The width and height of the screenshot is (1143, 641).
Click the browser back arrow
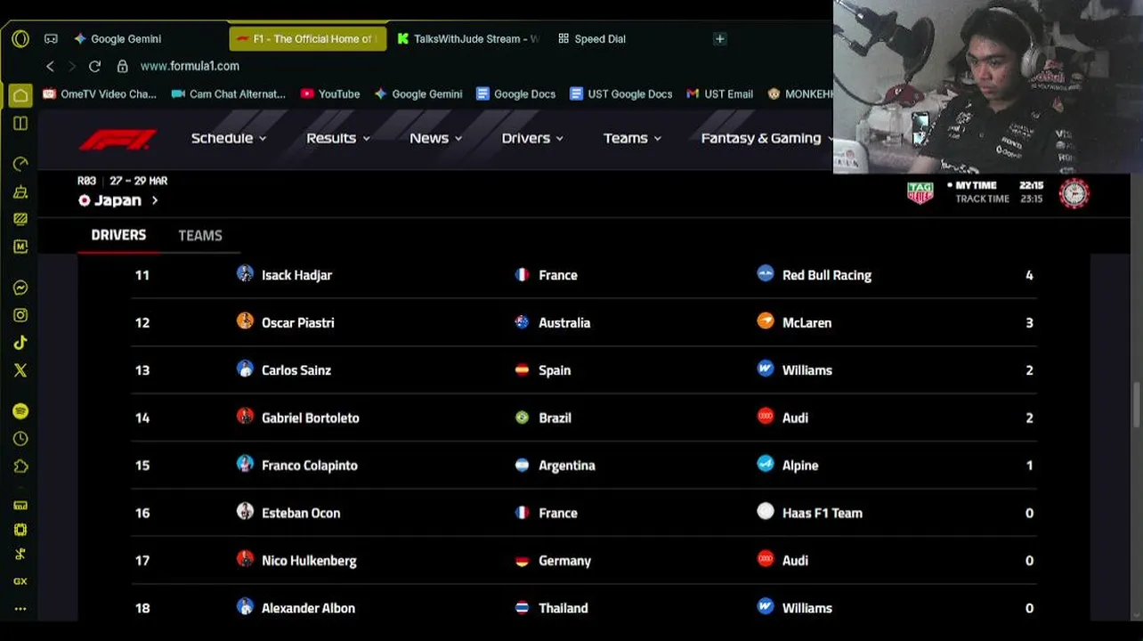point(50,66)
